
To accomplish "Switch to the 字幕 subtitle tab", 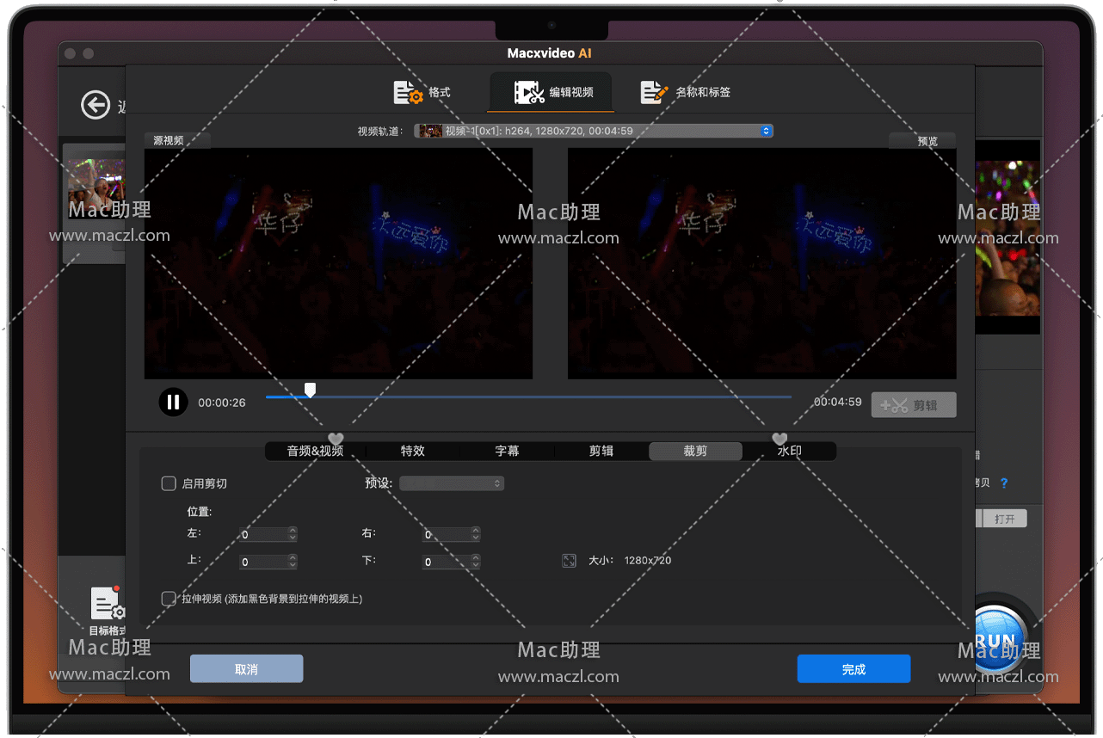I will 507,451.
